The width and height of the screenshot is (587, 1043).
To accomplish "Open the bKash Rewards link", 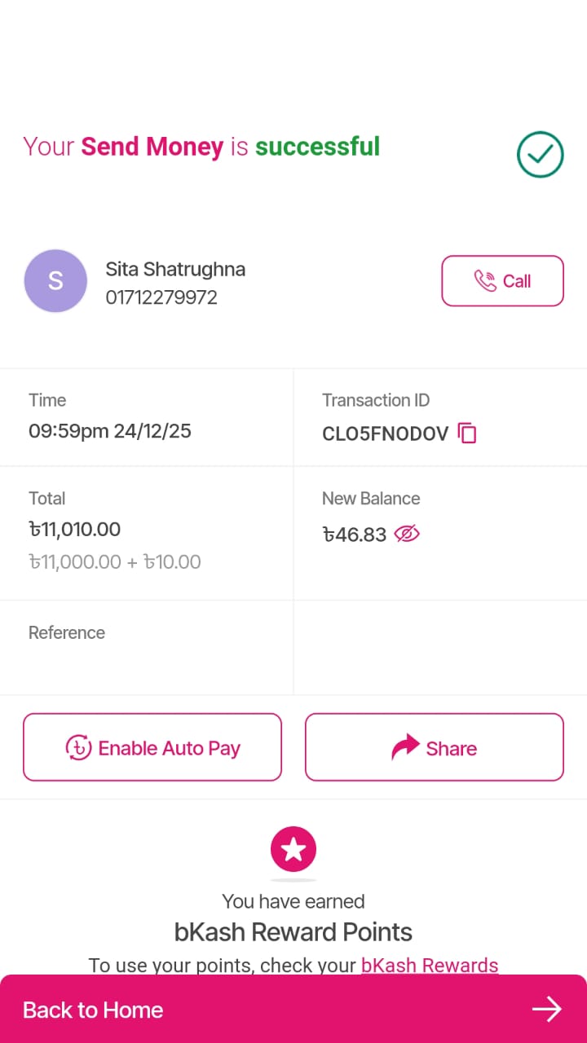I will [x=430, y=966].
